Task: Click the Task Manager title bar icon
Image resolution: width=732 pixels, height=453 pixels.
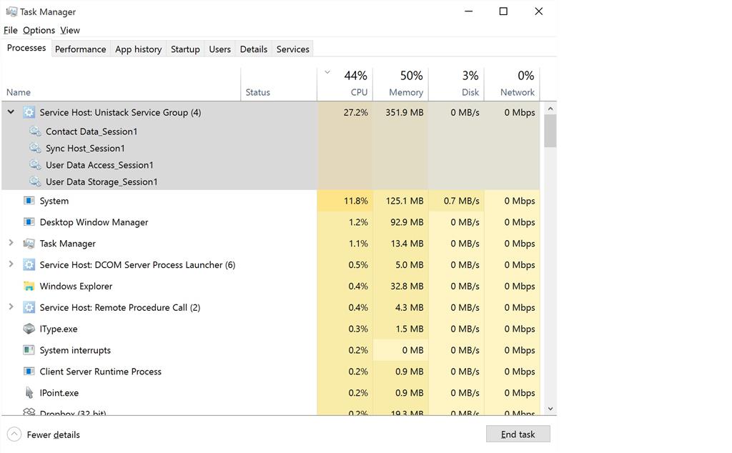Action: [11, 11]
